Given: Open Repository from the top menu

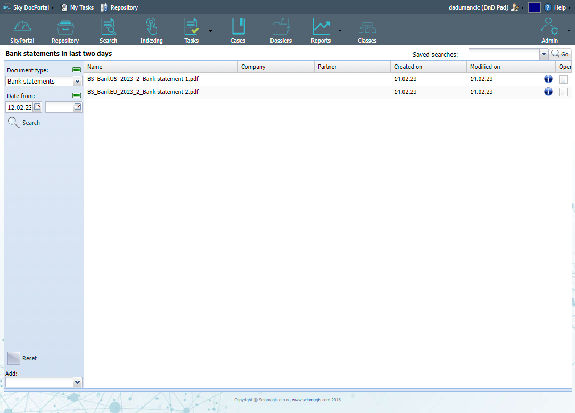Looking at the screenshot, I should coord(124,7).
